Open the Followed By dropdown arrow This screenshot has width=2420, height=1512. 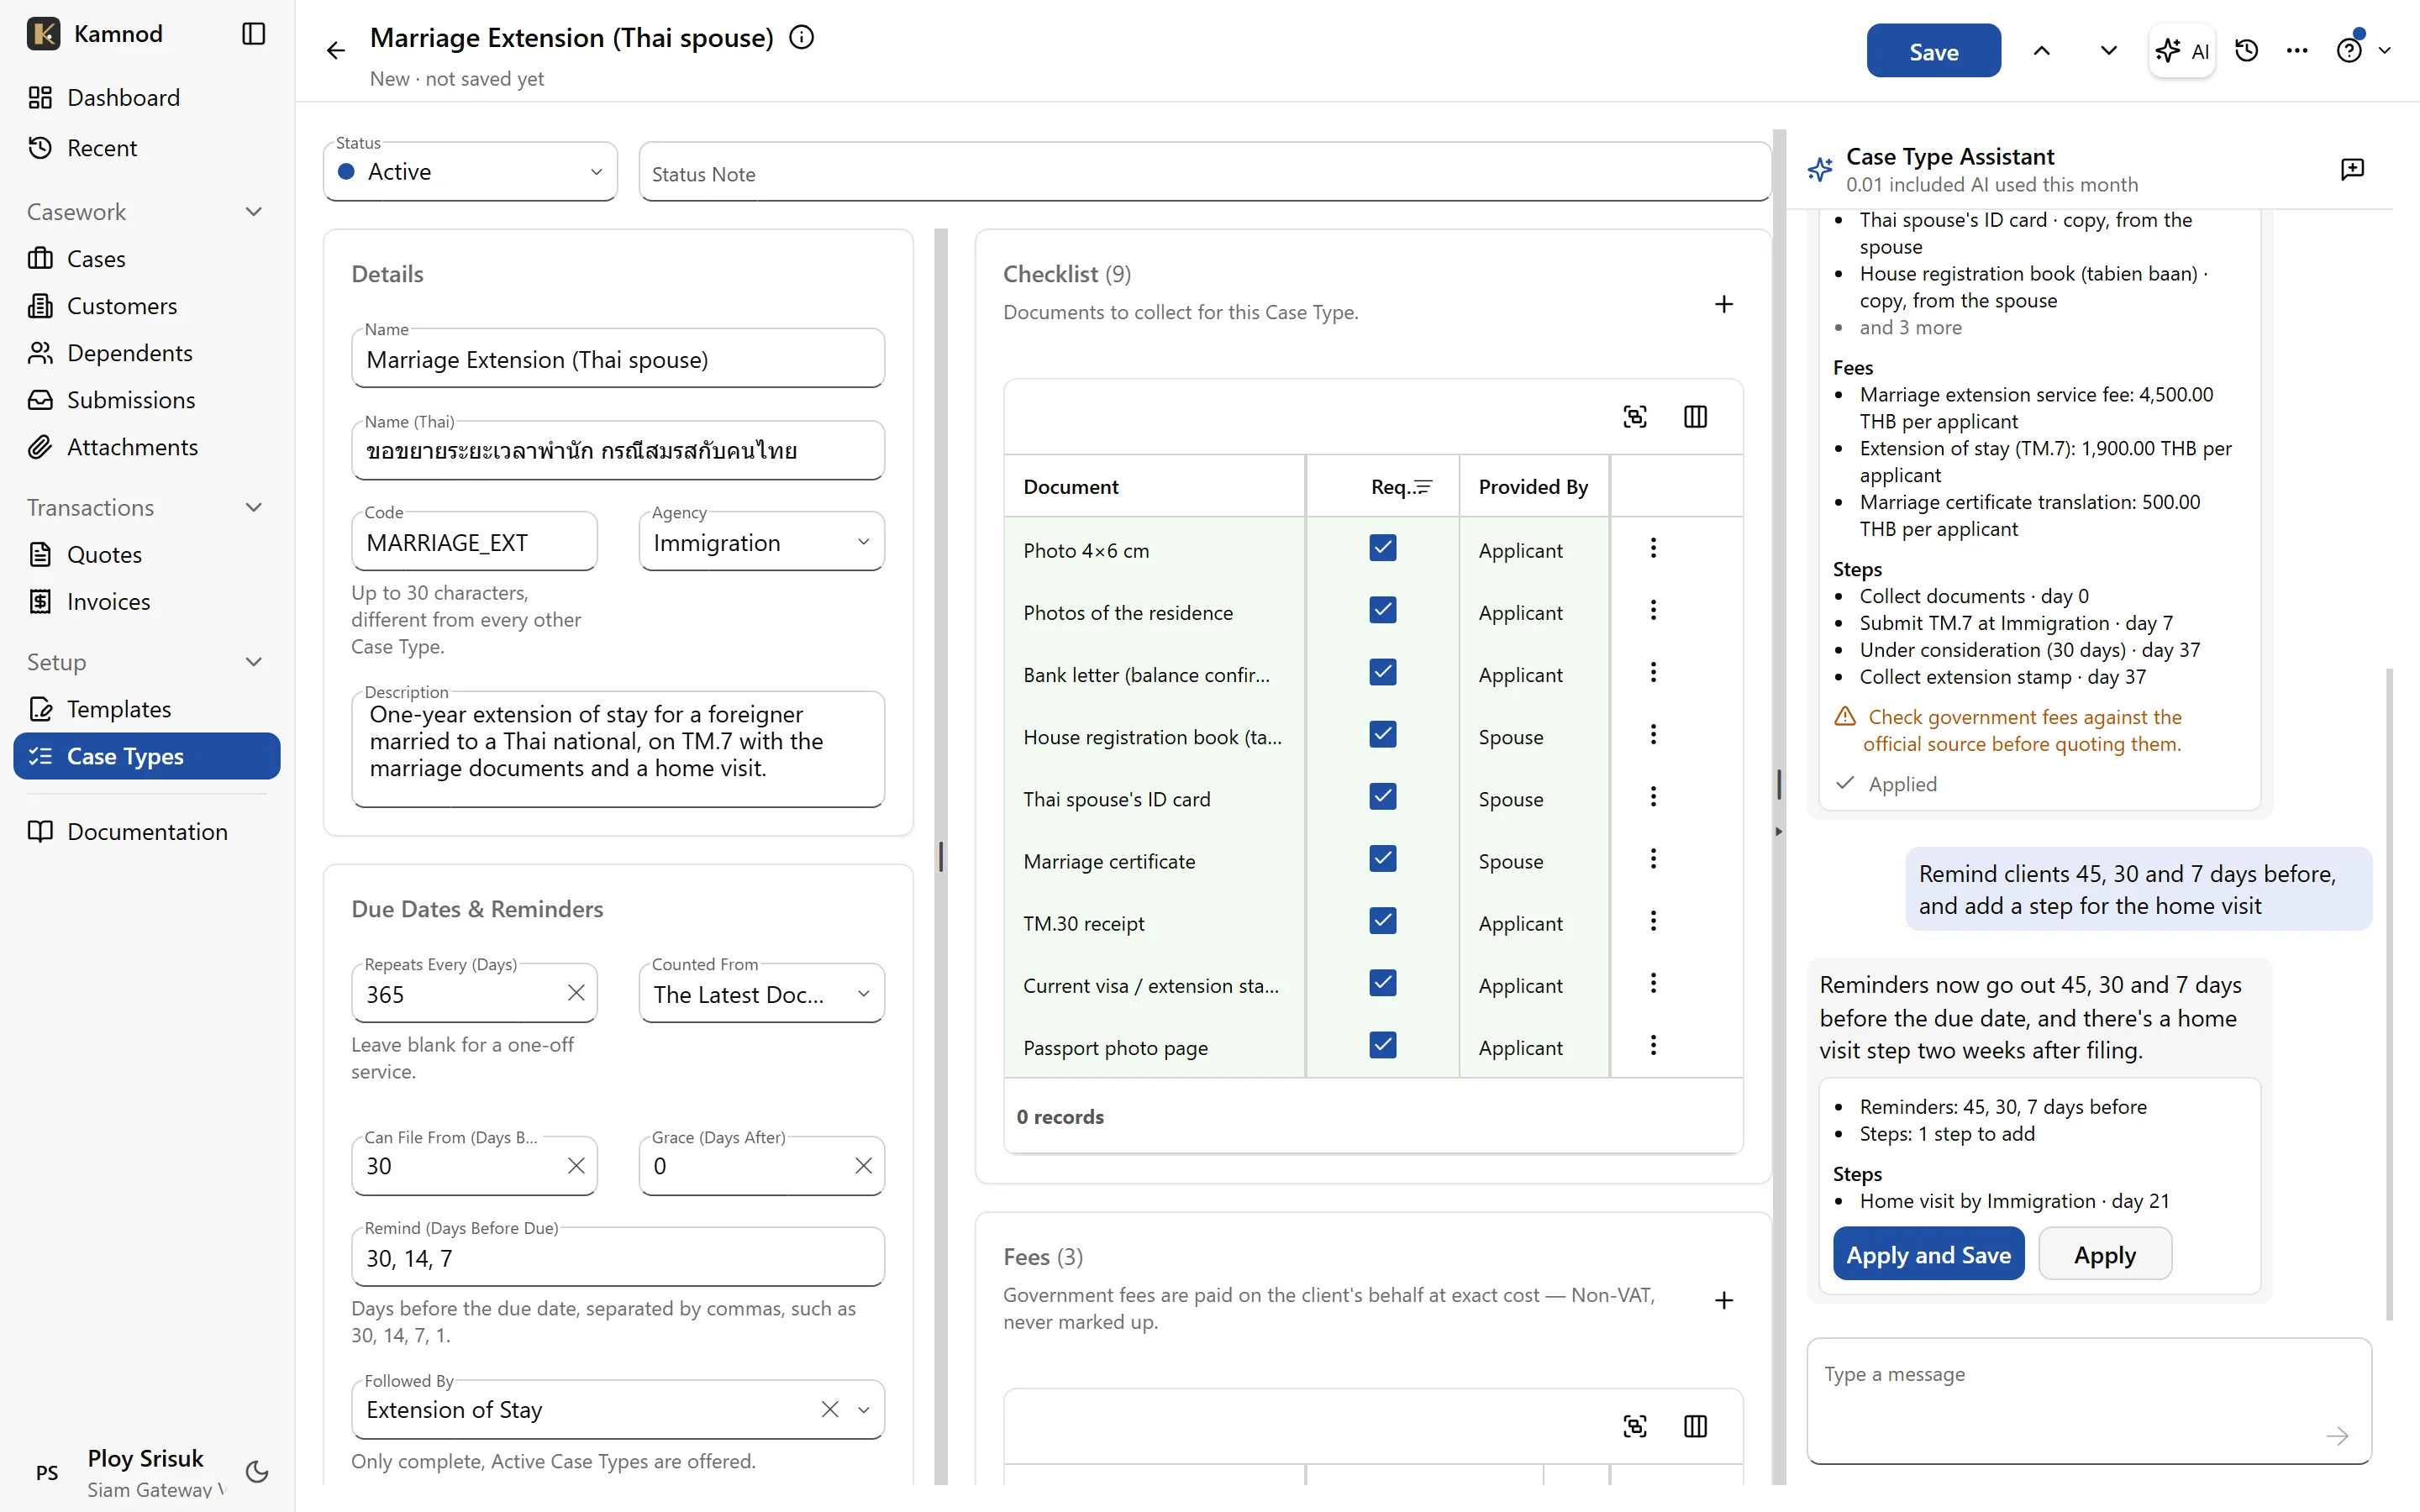coord(864,1410)
